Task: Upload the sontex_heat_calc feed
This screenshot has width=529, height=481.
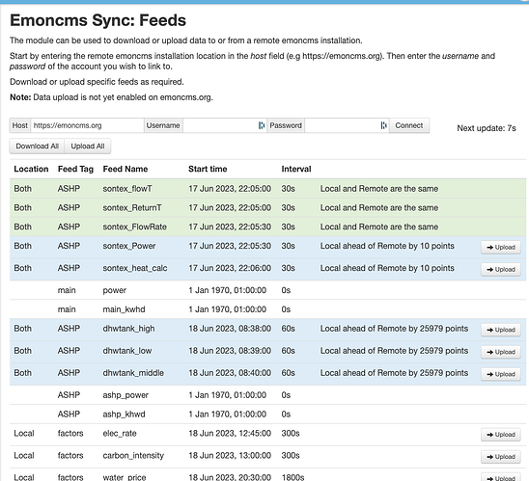Action: [x=501, y=270]
